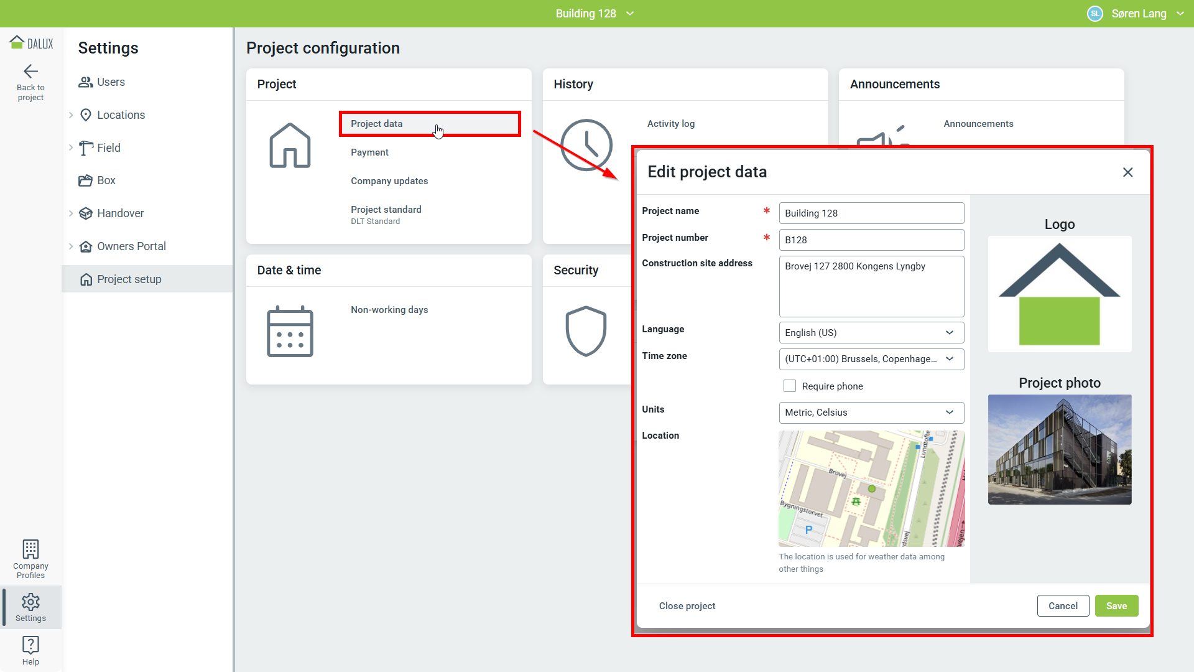Screen dimensions: 1194x672
Task: Open the Units dropdown
Action: 871,413
